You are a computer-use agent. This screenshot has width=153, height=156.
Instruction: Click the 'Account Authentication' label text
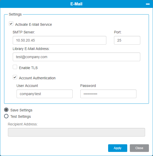pyautogui.click(x=37, y=78)
